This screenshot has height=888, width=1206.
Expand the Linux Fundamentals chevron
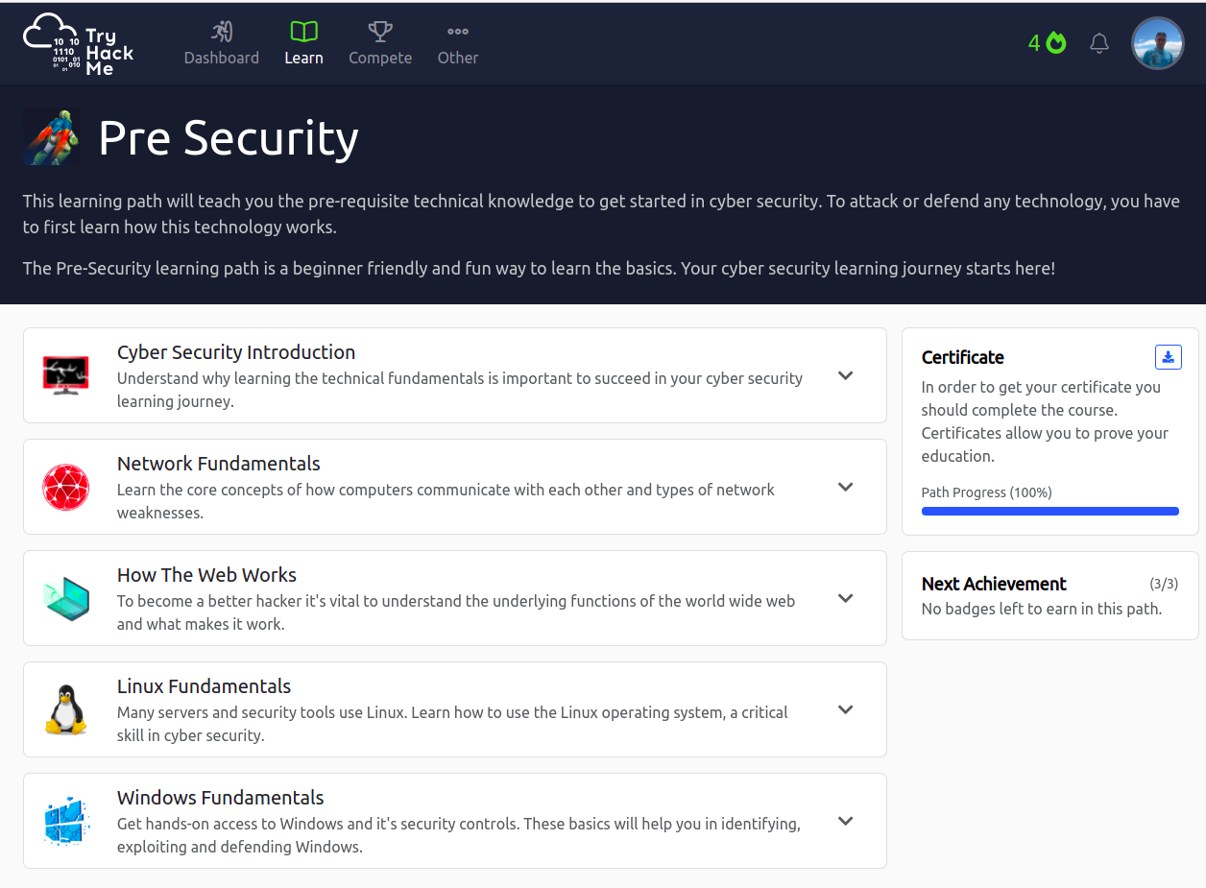point(846,709)
